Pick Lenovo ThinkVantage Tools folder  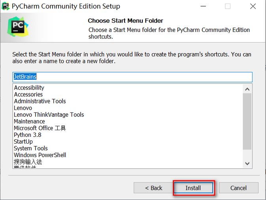49,114
